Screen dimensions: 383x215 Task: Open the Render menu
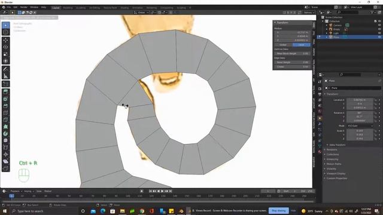point(24,7)
